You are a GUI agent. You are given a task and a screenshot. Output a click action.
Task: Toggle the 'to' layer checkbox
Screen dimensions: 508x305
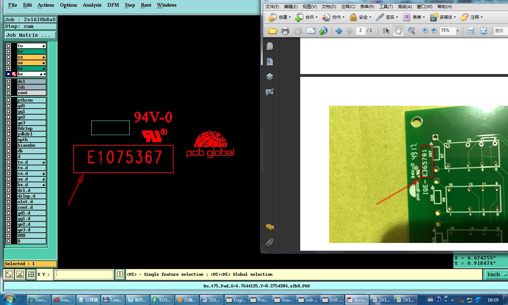(8, 46)
